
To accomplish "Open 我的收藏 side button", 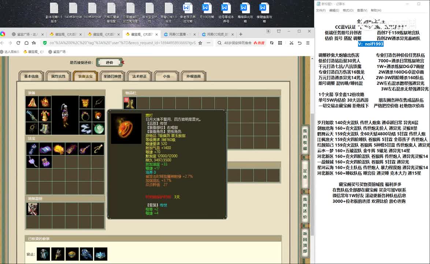I will [x=305, y=140].
